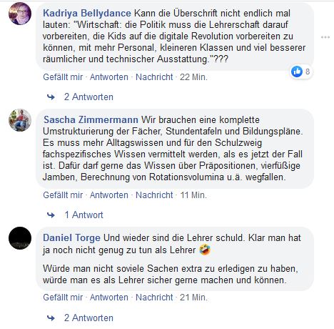Click the reply arrow icon under Daniel's comment
Image resolution: width=334 pixels, height=329 pixels.
click(x=51, y=318)
